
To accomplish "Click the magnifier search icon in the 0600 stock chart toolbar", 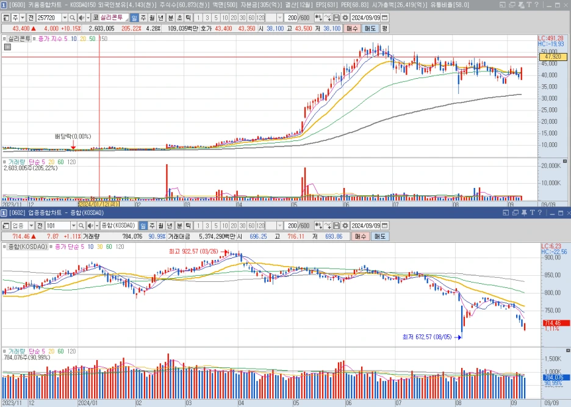I will [73, 18].
